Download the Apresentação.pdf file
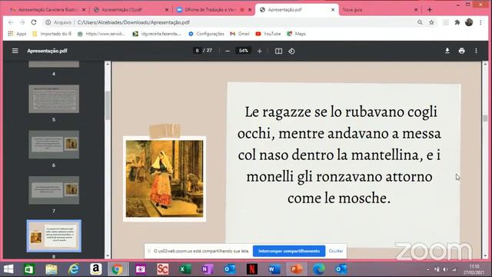Image resolution: width=492 pixels, height=277 pixels. tap(447, 51)
